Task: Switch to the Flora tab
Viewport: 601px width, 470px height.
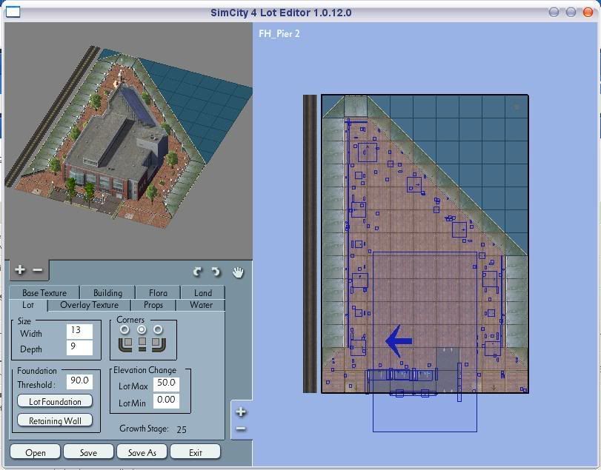Action: point(158,293)
